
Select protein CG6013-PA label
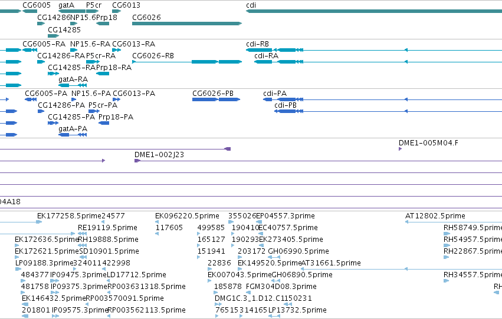[134, 93]
